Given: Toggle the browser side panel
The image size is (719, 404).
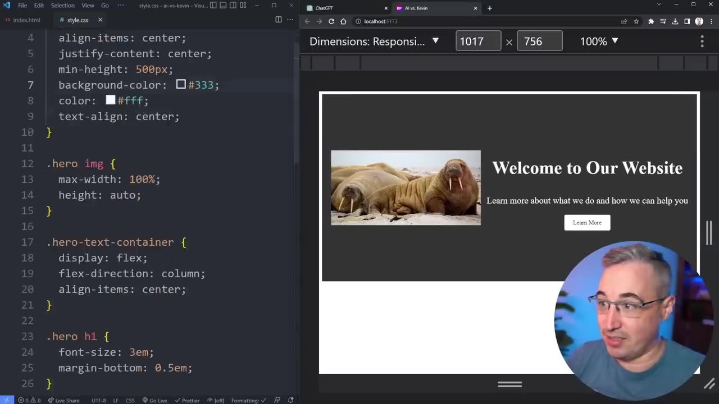Looking at the screenshot, I should pos(686,21).
